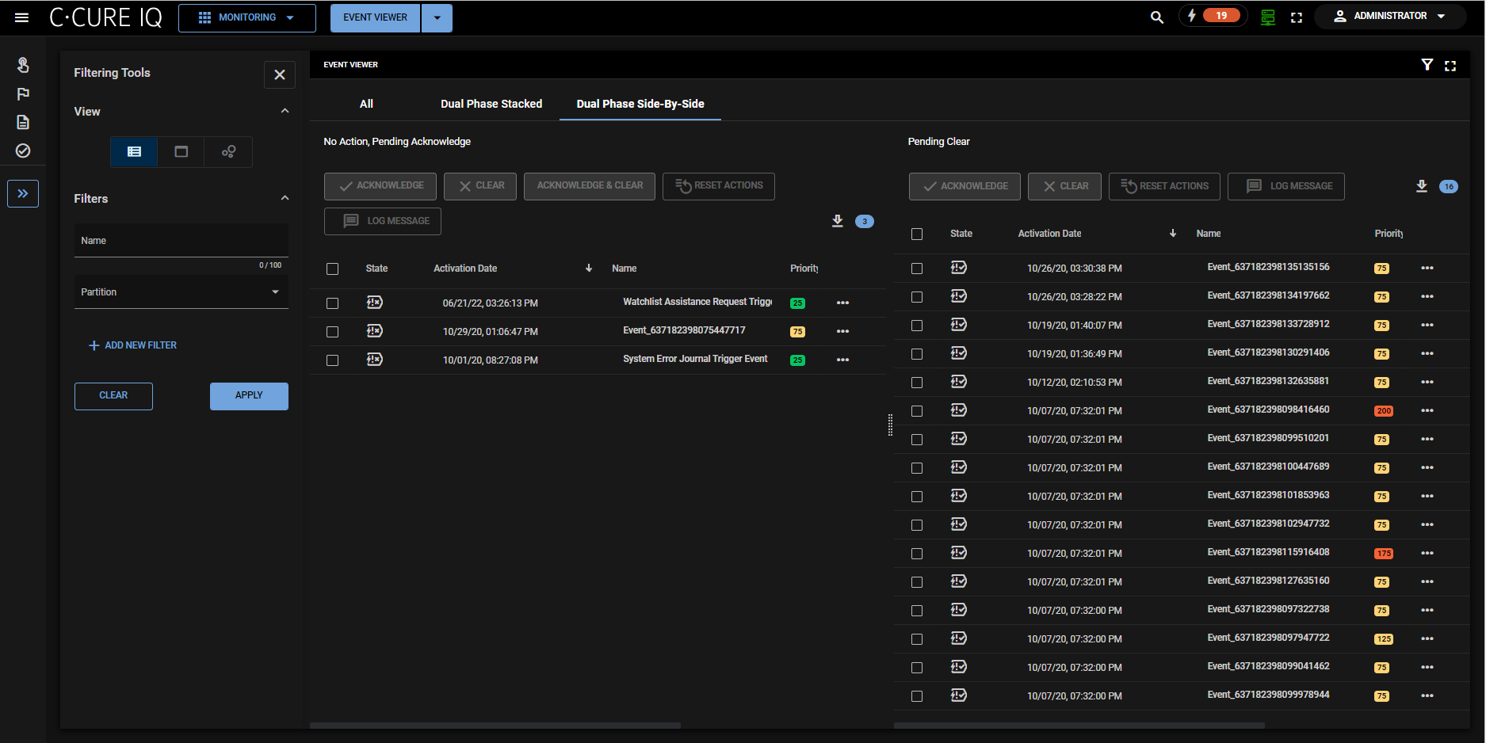1486x743 pixels.
Task: Open the filter funnel icon in Event Viewer
Action: (x=1427, y=65)
